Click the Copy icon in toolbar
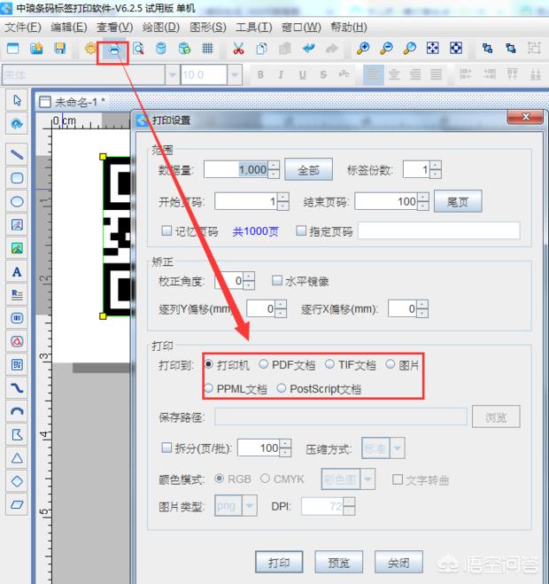This screenshot has width=549, height=584. point(261,49)
